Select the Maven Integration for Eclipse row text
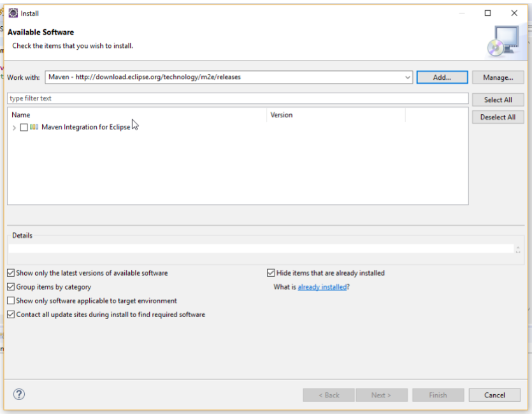 (x=86, y=127)
